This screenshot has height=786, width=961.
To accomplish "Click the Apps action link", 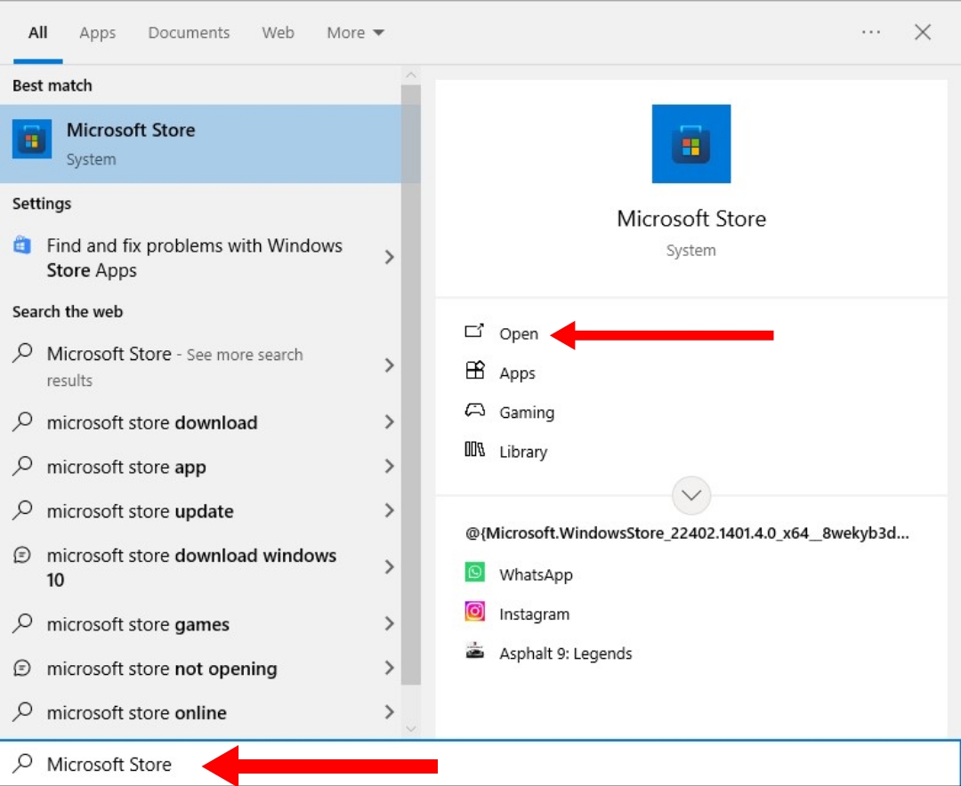I will [x=517, y=373].
